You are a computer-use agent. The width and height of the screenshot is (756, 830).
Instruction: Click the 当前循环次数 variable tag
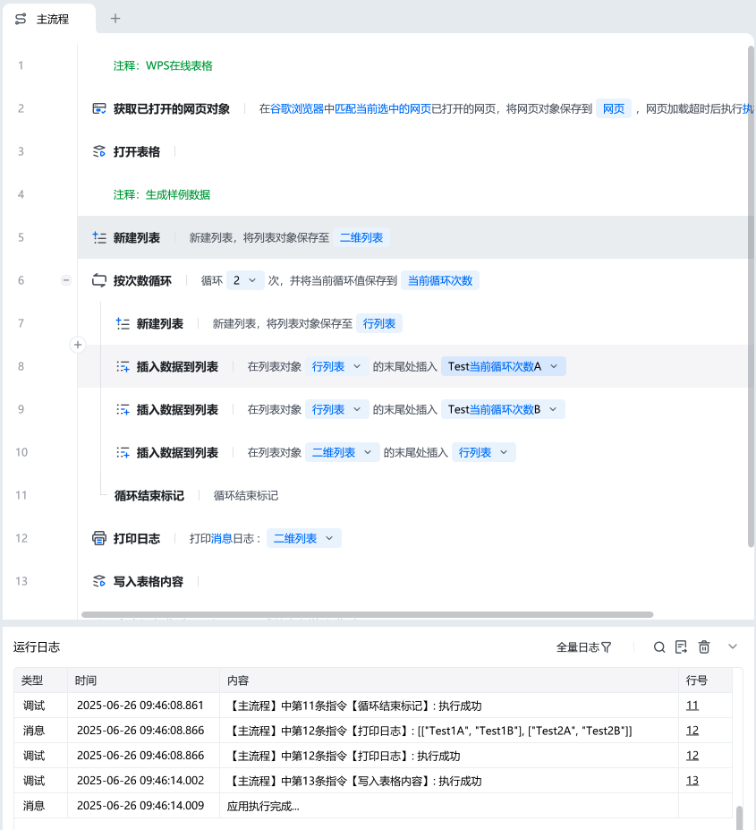tap(440, 280)
